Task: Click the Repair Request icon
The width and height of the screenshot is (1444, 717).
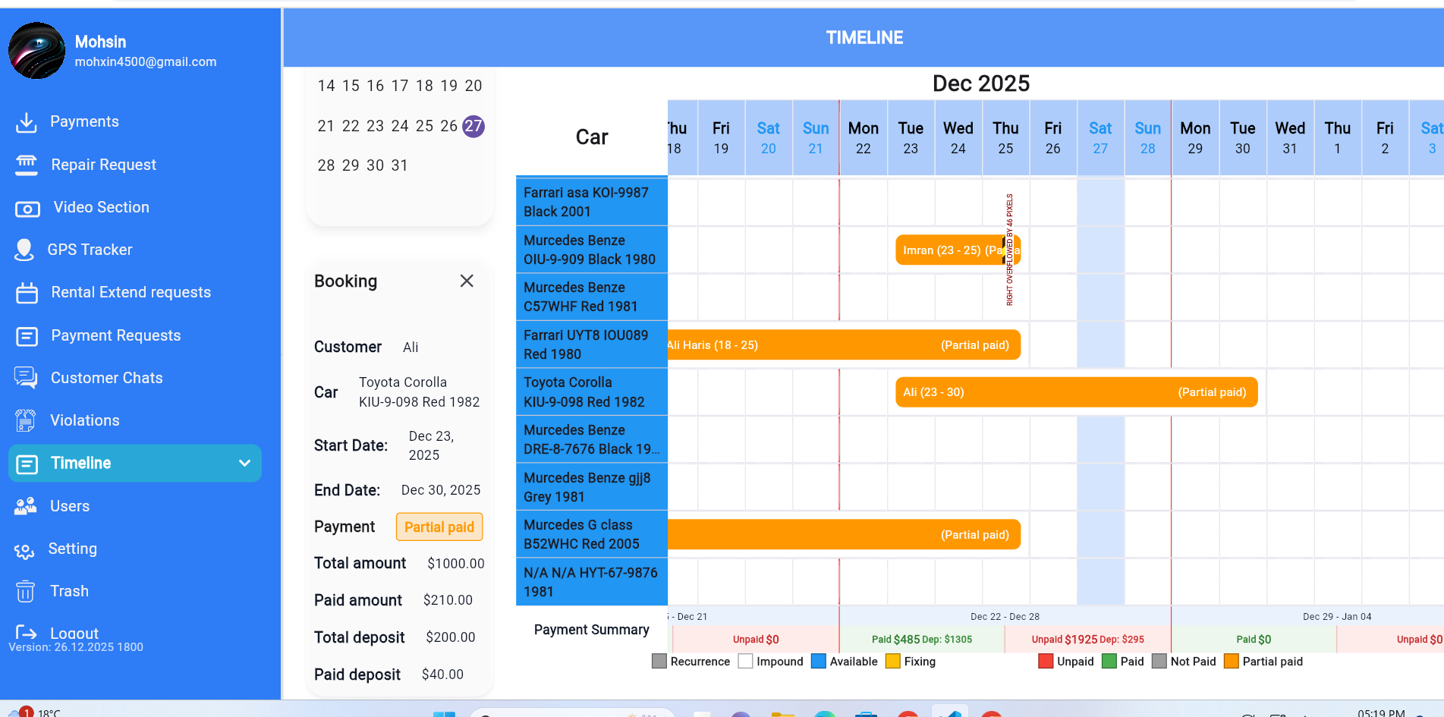Action: coord(27,165)
